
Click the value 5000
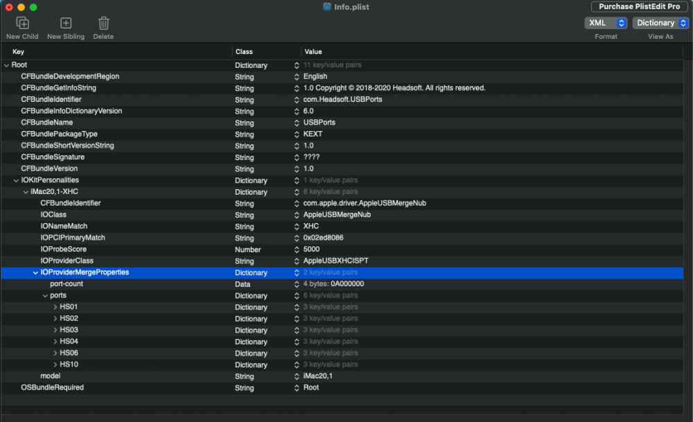(311, 249)
